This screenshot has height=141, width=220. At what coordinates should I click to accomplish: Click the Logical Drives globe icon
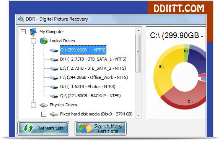pyautogui.click(x=44, y=41)
